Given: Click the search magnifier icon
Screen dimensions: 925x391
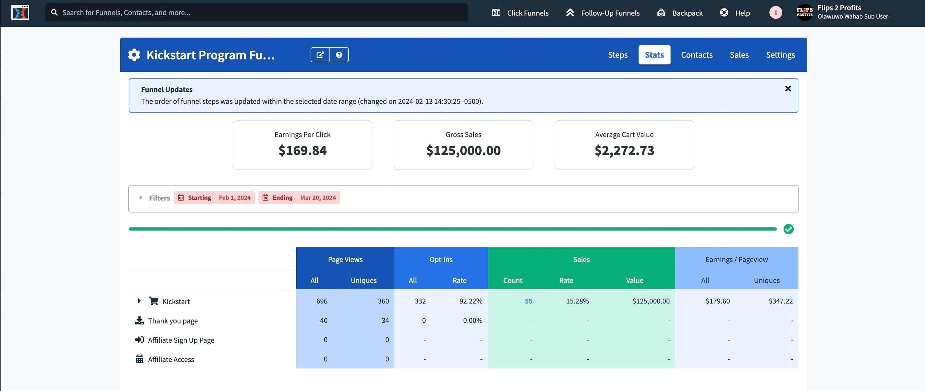Looking at the screenshot, I should 54,13.
